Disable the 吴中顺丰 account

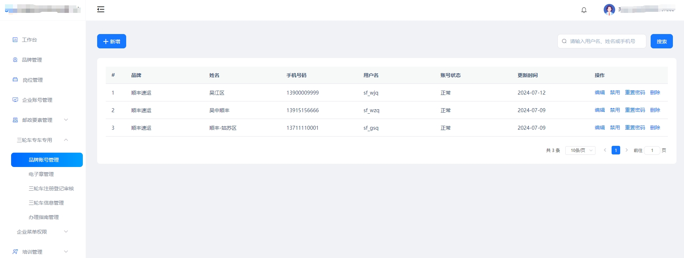click(615, 110)
